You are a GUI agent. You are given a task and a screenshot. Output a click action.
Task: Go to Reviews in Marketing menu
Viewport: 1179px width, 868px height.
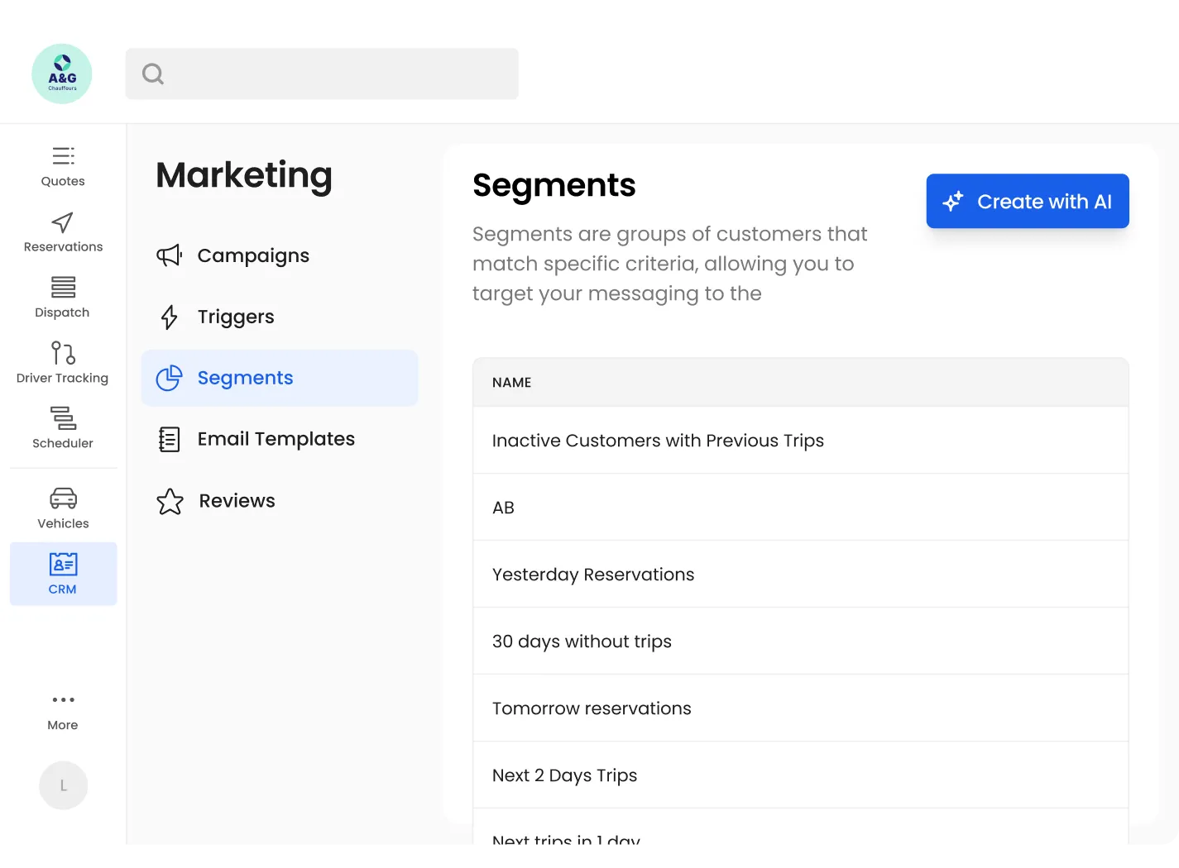coord(237,501)
